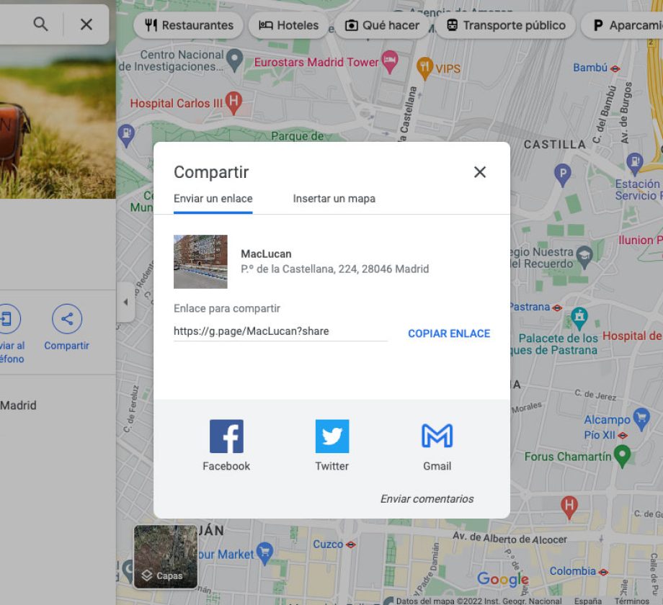663x605 pixels.
Task: Open the Capas layers thumbnail
Action: tap(165, 556)
